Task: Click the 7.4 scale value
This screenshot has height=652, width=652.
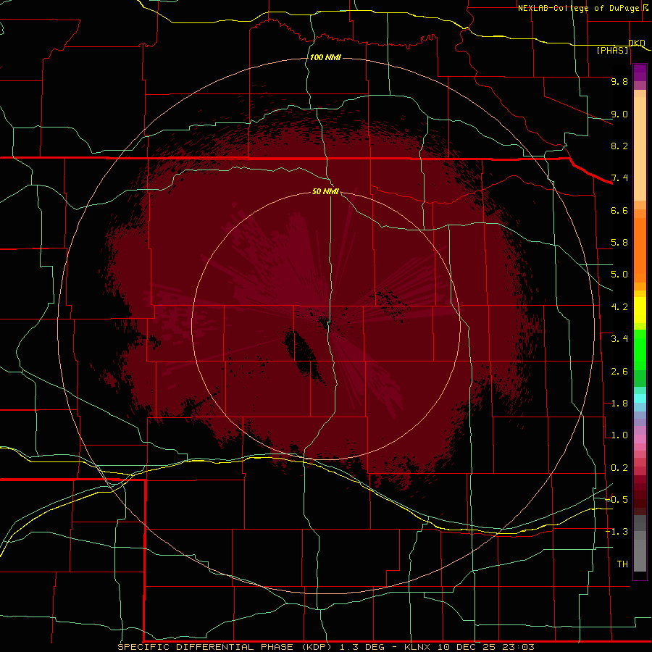Action: point(619,178)
